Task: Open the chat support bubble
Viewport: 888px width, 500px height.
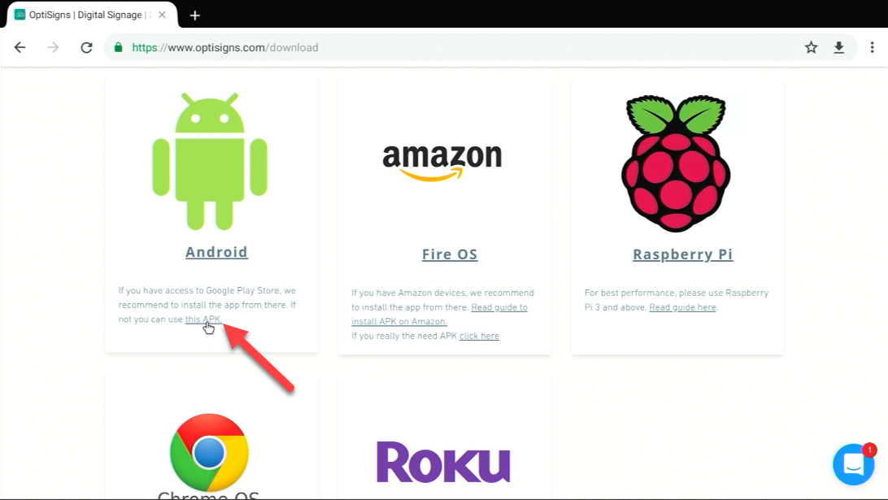Action: [854, 464]
